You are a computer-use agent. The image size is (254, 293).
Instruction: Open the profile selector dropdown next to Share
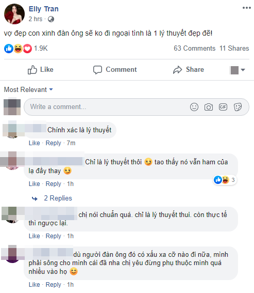[237, 70]
